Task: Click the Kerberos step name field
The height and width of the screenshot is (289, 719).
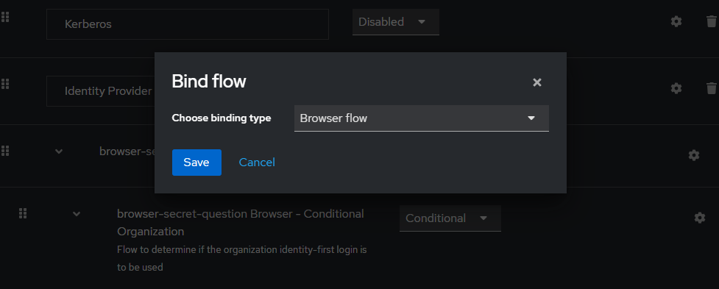Action: 188,24
